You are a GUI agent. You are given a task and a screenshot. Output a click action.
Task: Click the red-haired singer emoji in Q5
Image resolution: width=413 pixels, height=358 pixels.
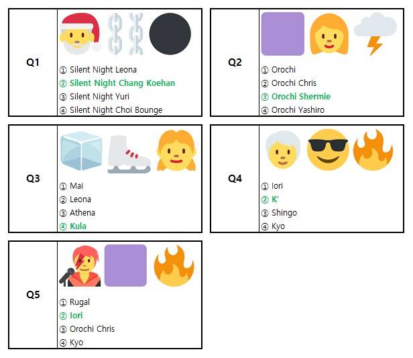[x=80, y=266]
